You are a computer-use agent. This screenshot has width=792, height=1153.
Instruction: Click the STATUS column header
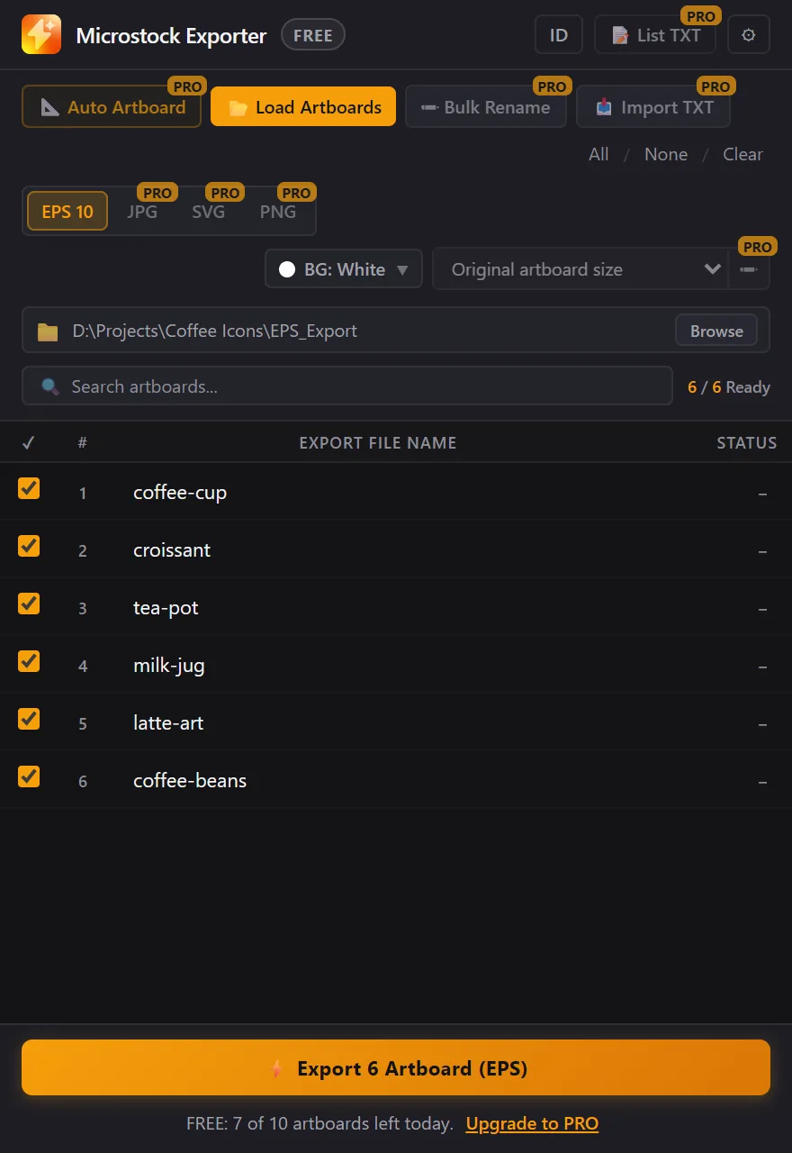[746, 443]
